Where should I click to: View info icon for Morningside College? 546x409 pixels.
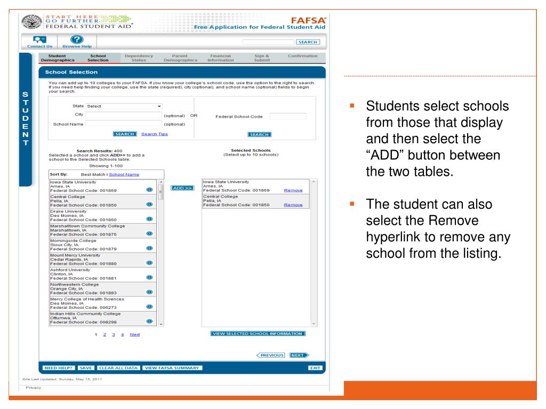149,248
